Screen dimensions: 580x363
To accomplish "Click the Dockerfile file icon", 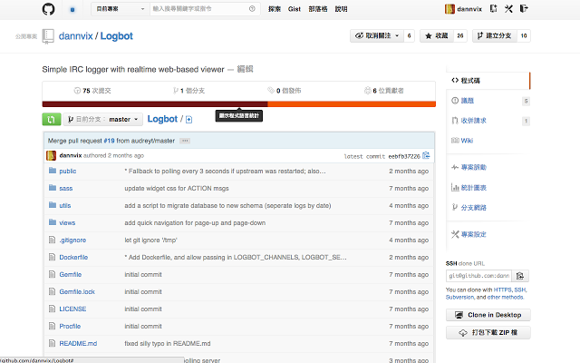I will 53,257.
